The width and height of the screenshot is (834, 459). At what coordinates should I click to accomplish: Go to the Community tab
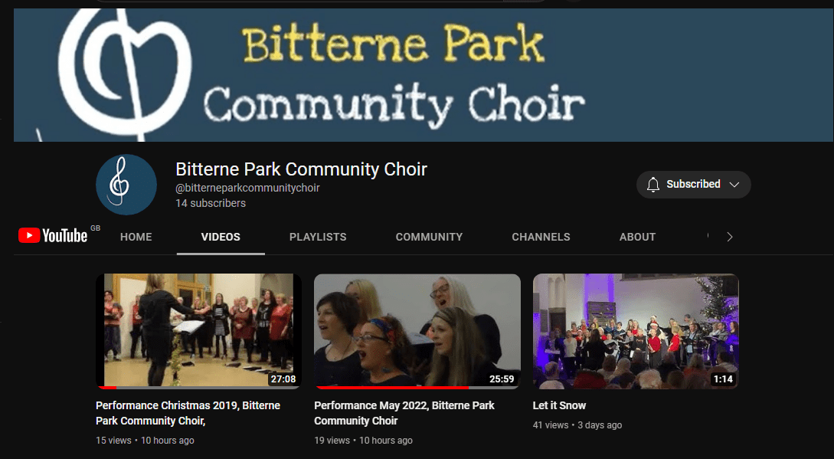pyautogui.click(x=429, y=237)
